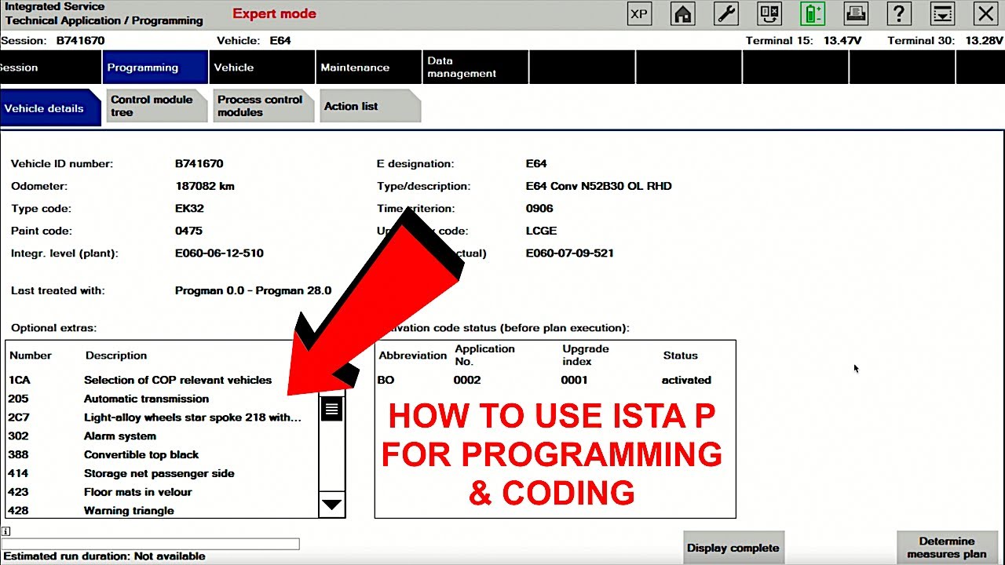Open the Maintenance menu
The image size is (1005, 565).
pyautogui.click(x=369, y=67)
